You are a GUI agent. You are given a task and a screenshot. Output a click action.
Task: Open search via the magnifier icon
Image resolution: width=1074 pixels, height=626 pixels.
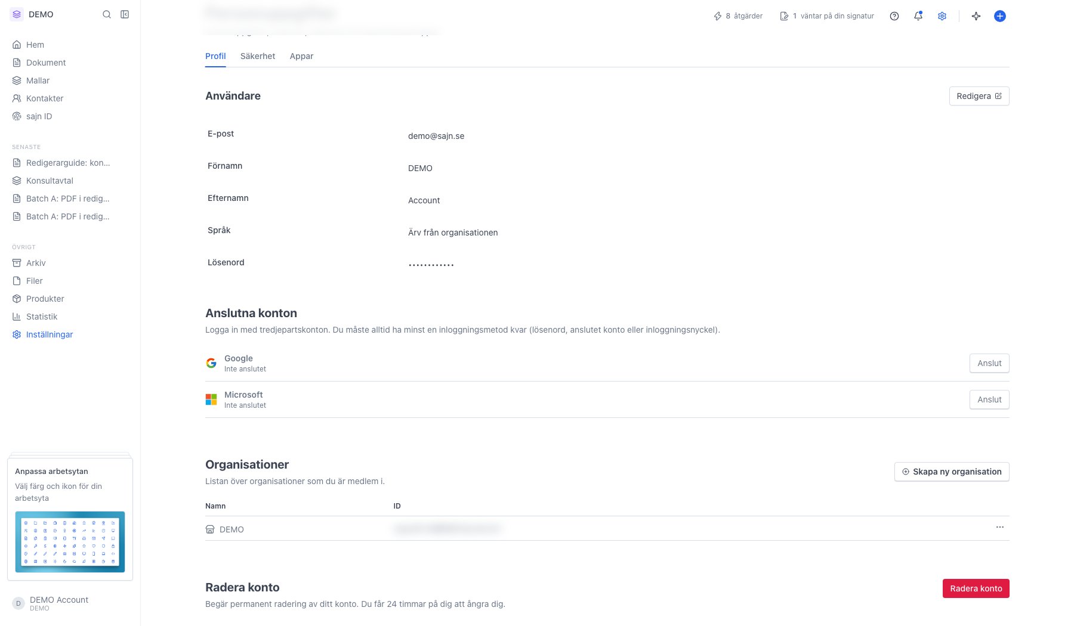point(107,14)
